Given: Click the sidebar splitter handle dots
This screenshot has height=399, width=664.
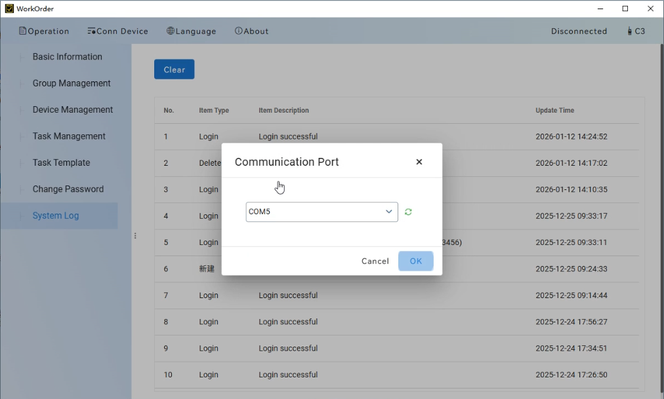Looking at the screenshot, I should pos(135,236).
